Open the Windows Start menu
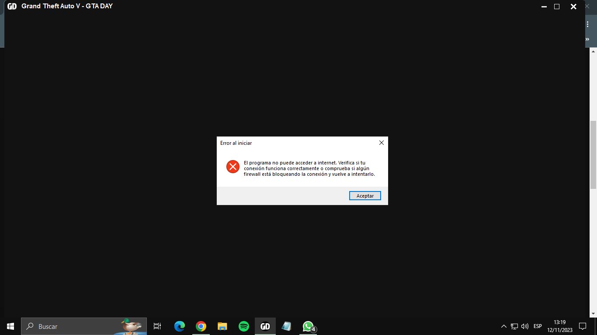Viewport: 597px width, 335px height. 10,326
